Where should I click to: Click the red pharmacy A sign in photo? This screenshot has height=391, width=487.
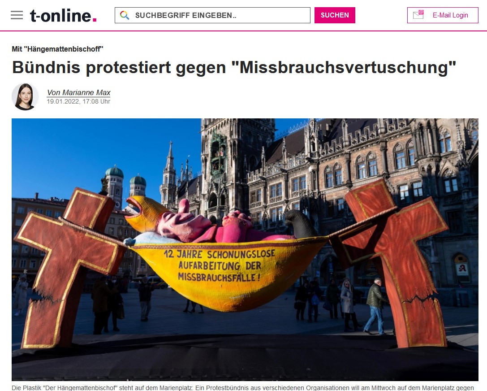(x=462, y=268)
